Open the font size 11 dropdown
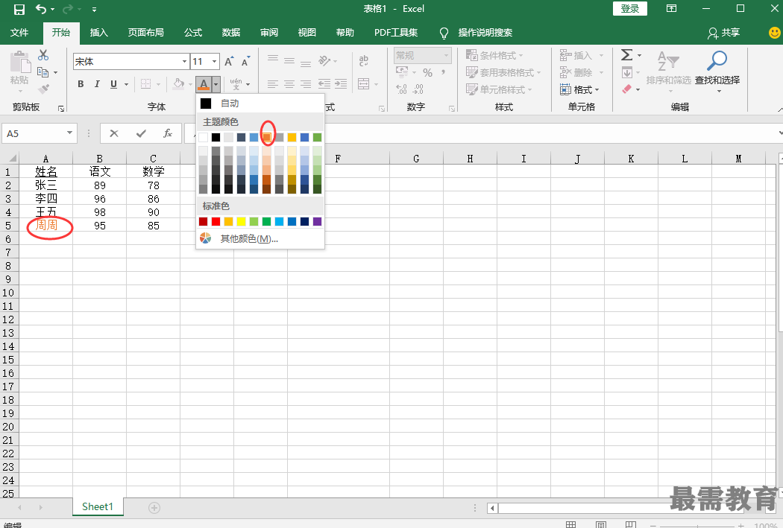 tap(214, 62)
